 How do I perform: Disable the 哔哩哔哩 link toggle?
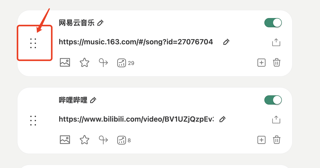point(273,100)
